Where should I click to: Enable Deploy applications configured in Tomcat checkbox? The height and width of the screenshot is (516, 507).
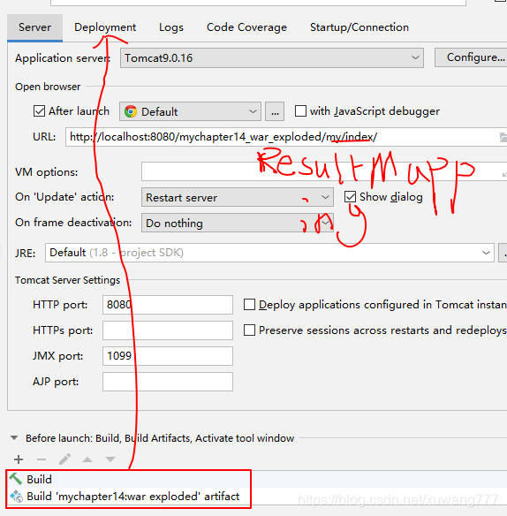(x=249, y=305)
